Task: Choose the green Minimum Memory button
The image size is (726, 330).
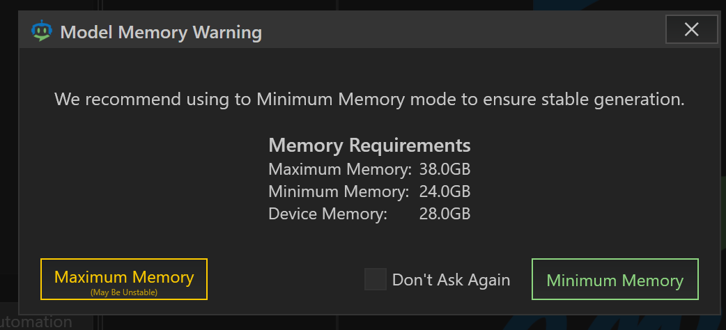Action: point(615,280)
